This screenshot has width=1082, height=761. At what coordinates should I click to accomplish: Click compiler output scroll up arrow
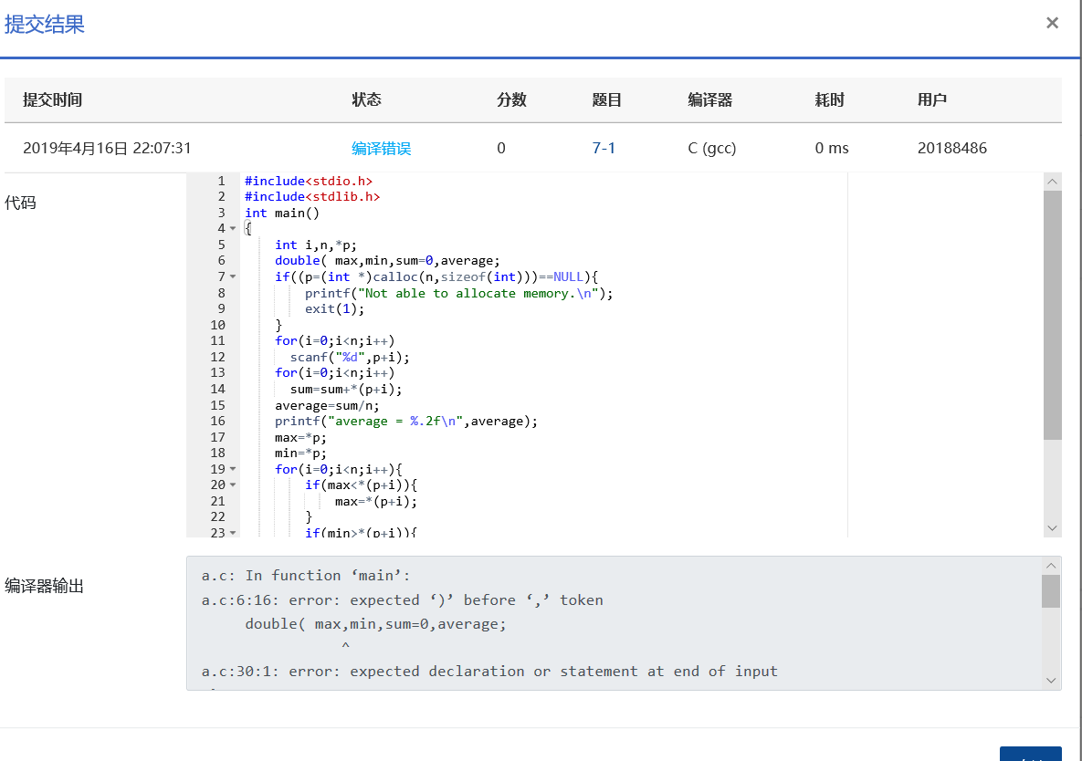click(x=1051, y=566)
